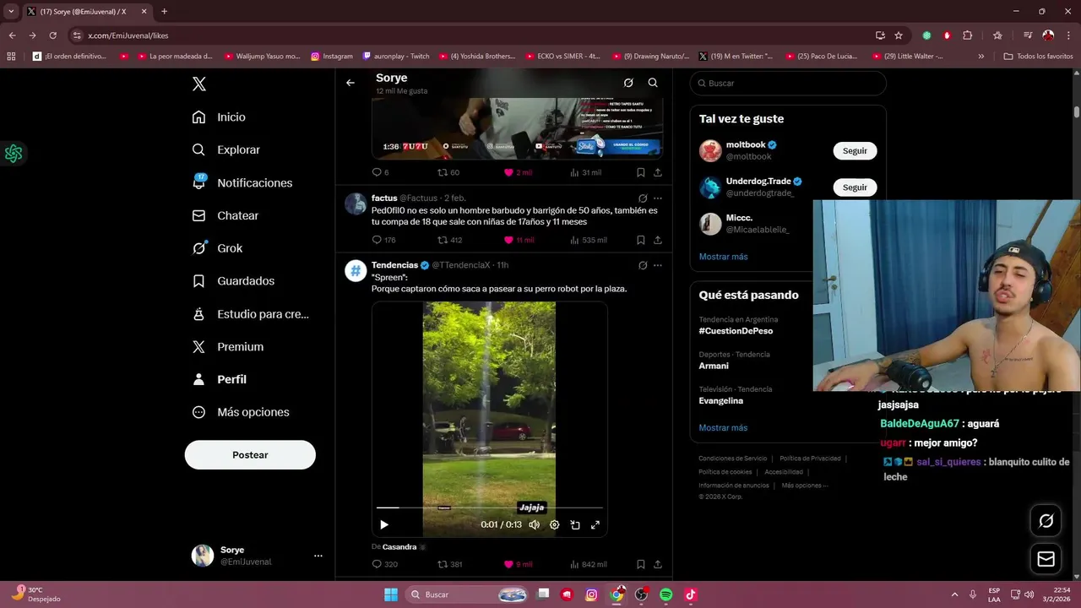Follow moltbook with Seguir button

tap(855, 151)
